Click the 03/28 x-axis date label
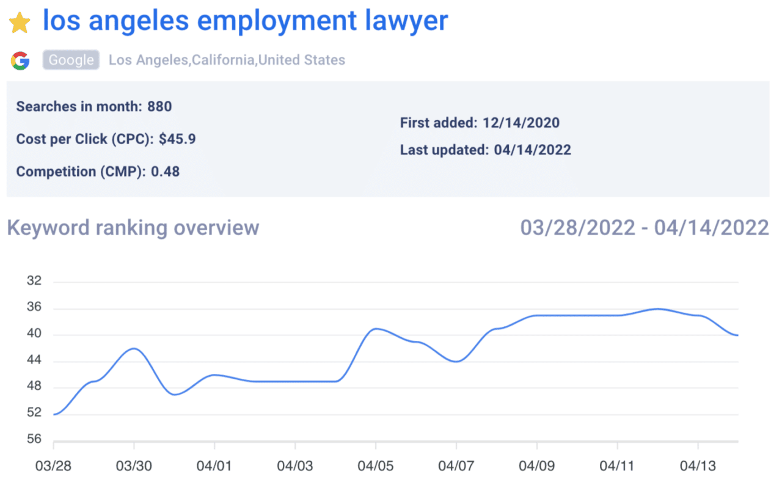782x485 pixels. (x=53, y=465)
